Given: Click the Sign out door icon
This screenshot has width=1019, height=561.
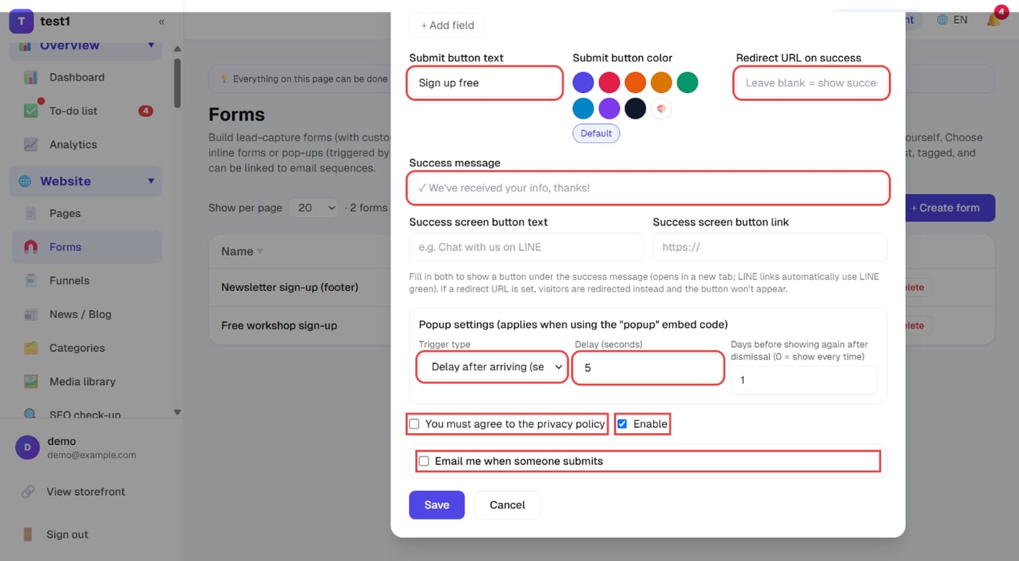Looking at the screenshot, I should [28, 534].
